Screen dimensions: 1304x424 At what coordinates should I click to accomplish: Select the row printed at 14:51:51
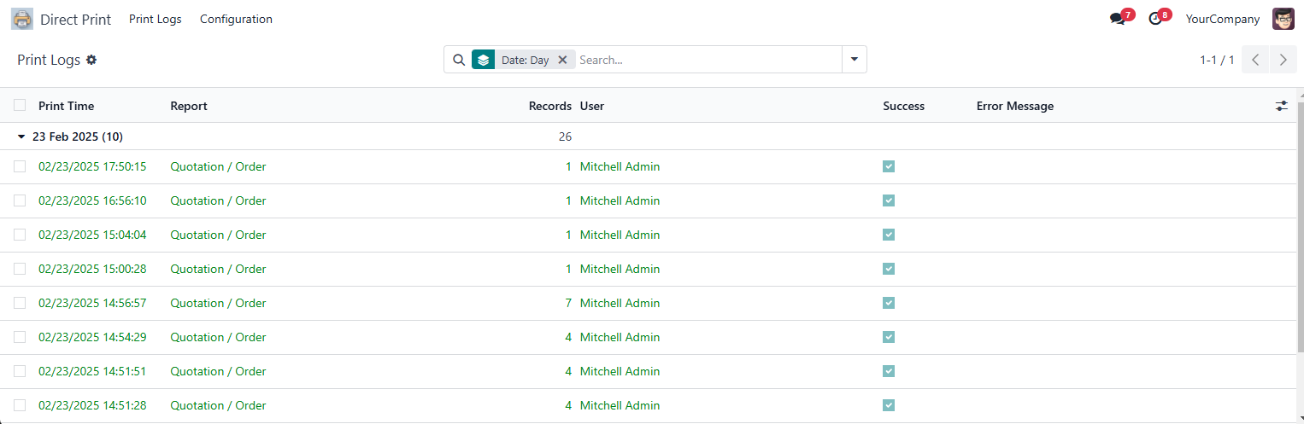pos(20,371)
